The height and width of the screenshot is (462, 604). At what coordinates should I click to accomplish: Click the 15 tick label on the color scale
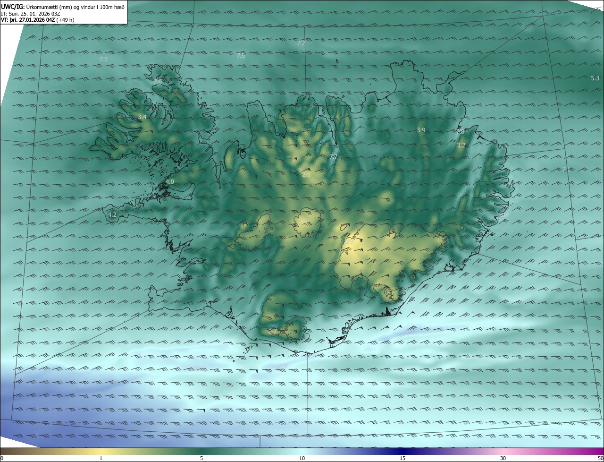pyautogui.click(x=403, y=458)
